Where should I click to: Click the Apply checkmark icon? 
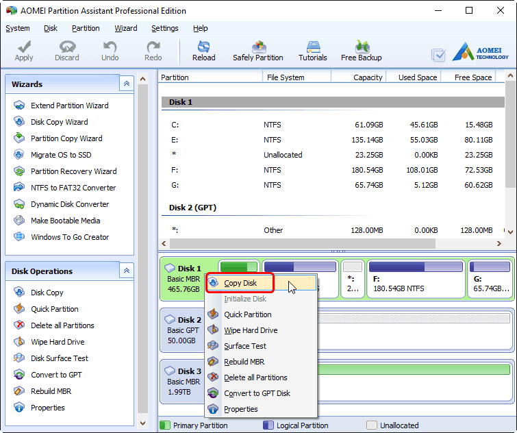(x=24, y=47)
